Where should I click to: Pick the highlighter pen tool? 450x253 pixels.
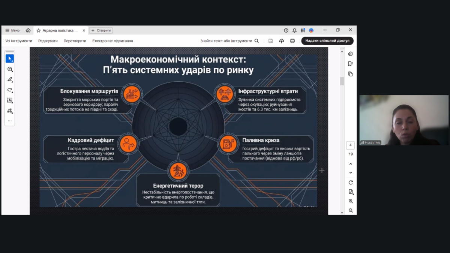10,79
